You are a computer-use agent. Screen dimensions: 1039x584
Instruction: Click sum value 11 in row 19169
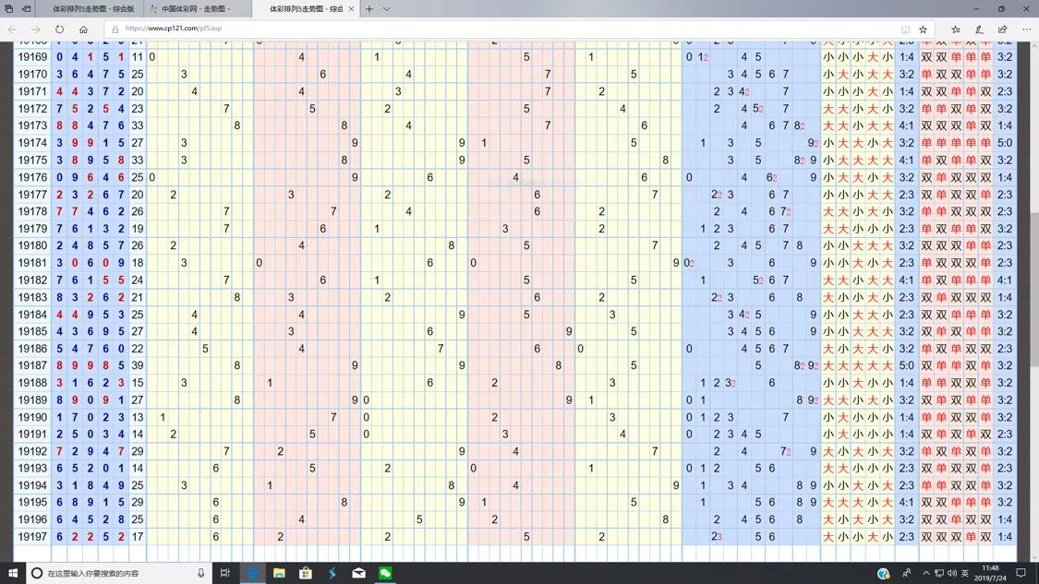[x=138, y=57]
